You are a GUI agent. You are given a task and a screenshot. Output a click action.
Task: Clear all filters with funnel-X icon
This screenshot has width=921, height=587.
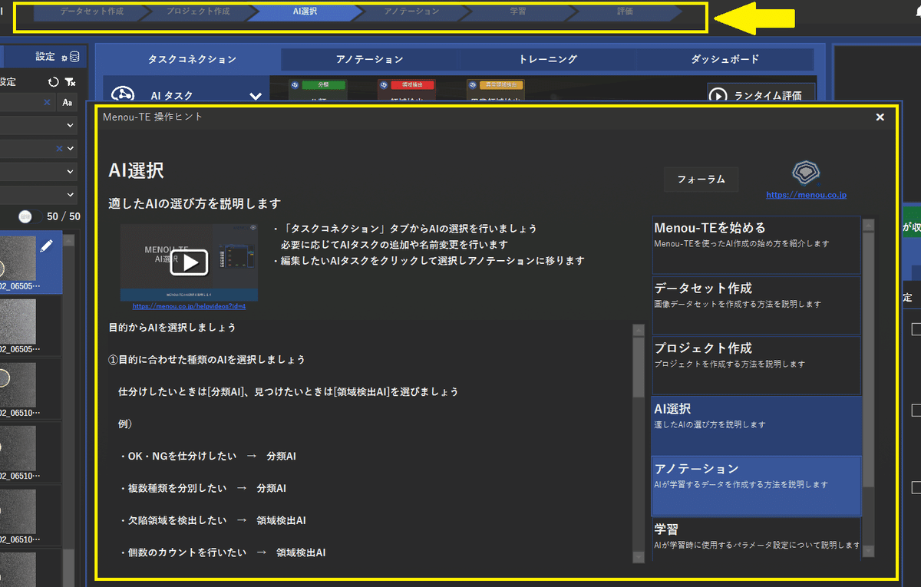(70, 81)
